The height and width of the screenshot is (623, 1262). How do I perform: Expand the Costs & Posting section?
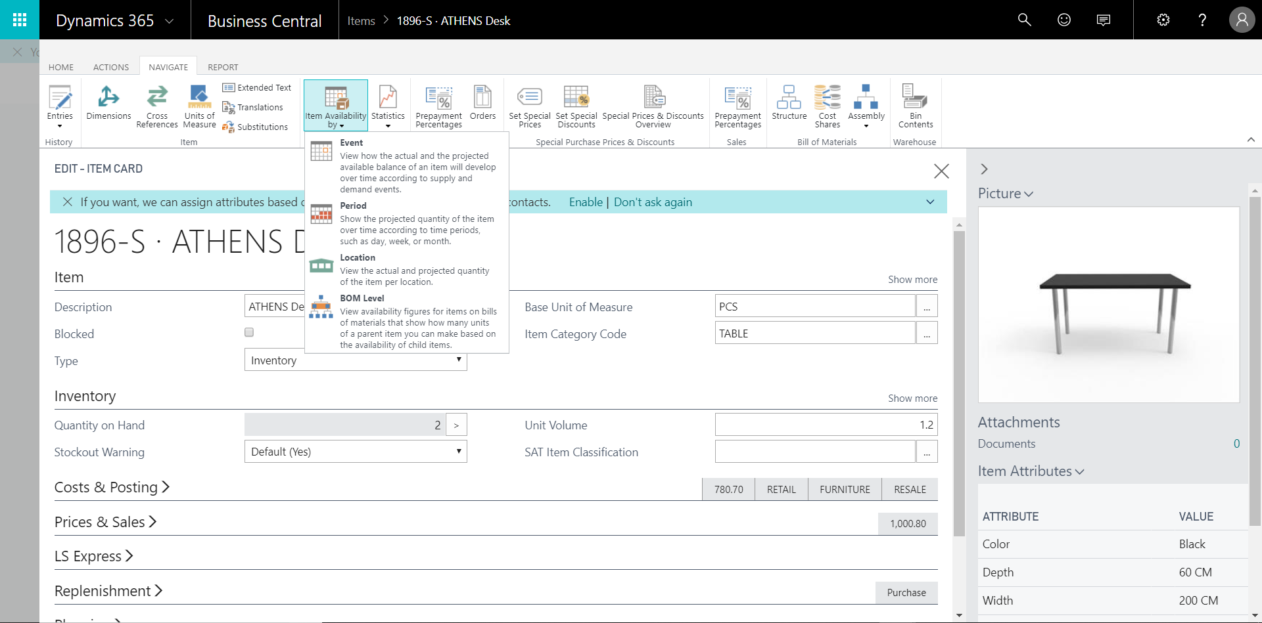click(x=112, y=487)
